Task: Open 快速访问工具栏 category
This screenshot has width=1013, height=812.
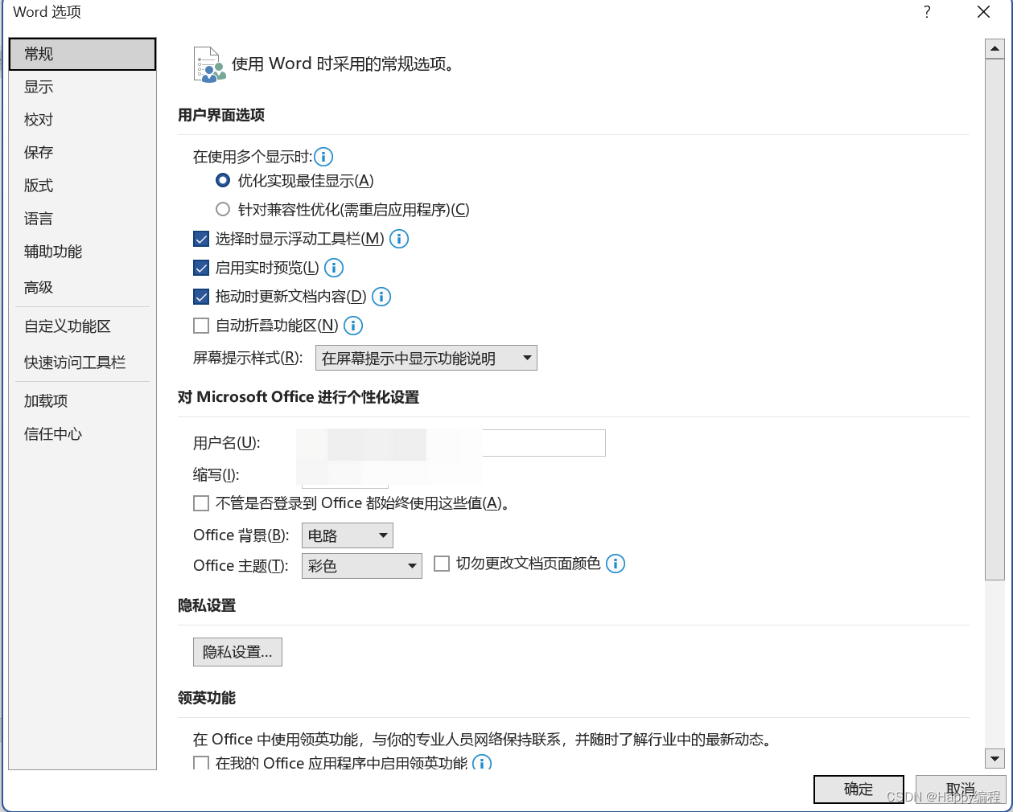Action: [82, 363]
